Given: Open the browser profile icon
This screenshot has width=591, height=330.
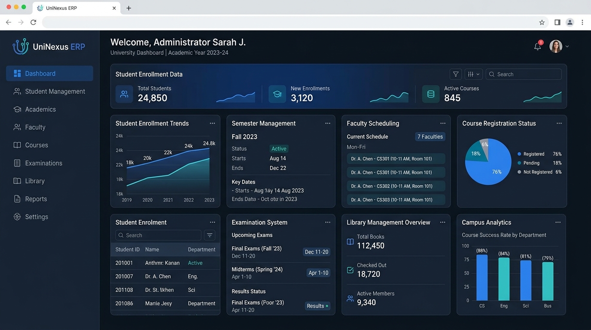Looking at the screenshot, I should (x=570, y=22).
